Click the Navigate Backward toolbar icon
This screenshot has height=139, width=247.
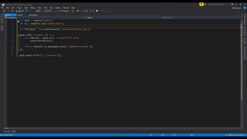4,11
